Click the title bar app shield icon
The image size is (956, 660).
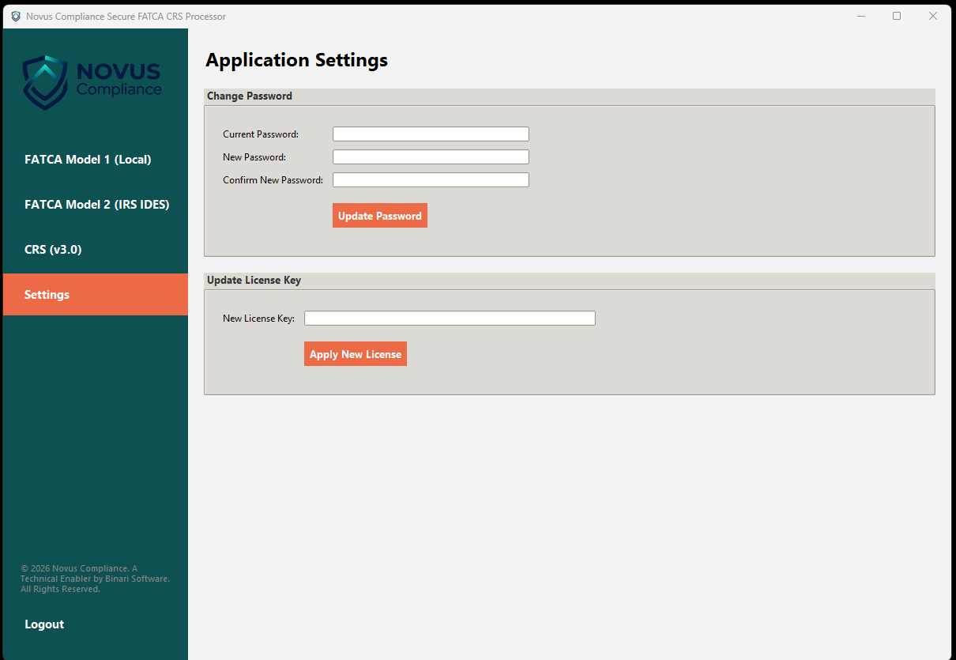click(x=16, y=16)
